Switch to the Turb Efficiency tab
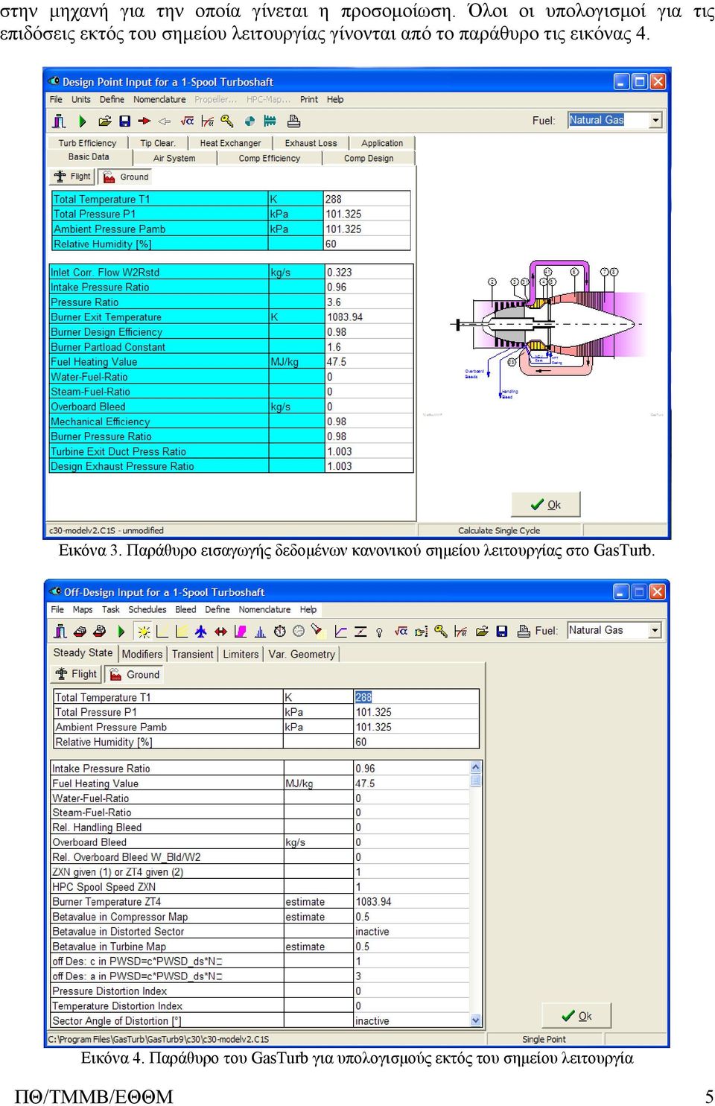The width and height of the screenshot is (715, 1106). [x=87, y=143]
